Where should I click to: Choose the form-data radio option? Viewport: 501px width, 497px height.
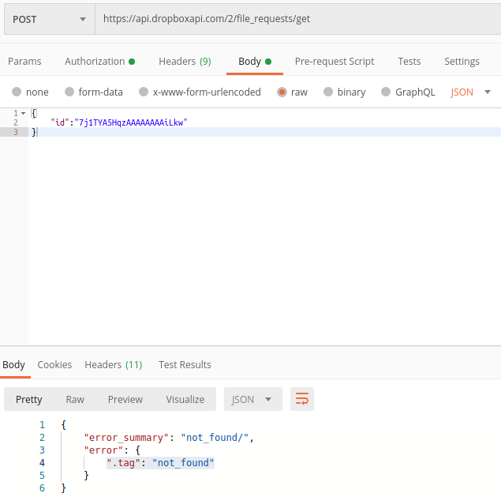click(69, 92)
